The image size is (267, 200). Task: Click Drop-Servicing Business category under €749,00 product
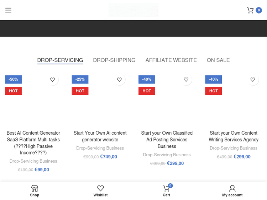coord(100,148)
